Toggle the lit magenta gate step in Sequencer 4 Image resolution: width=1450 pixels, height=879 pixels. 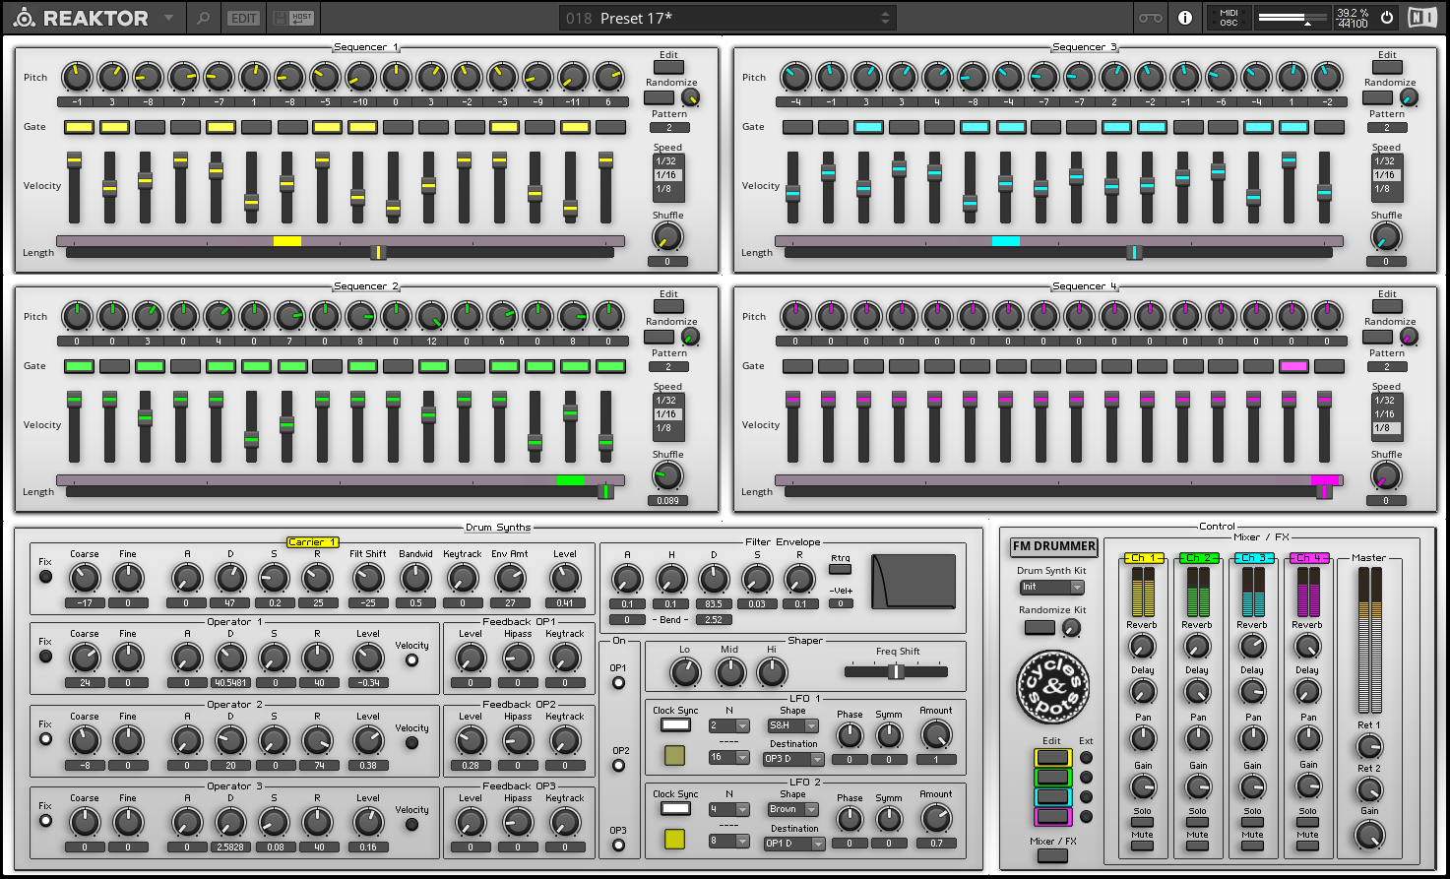point(1293,366)
